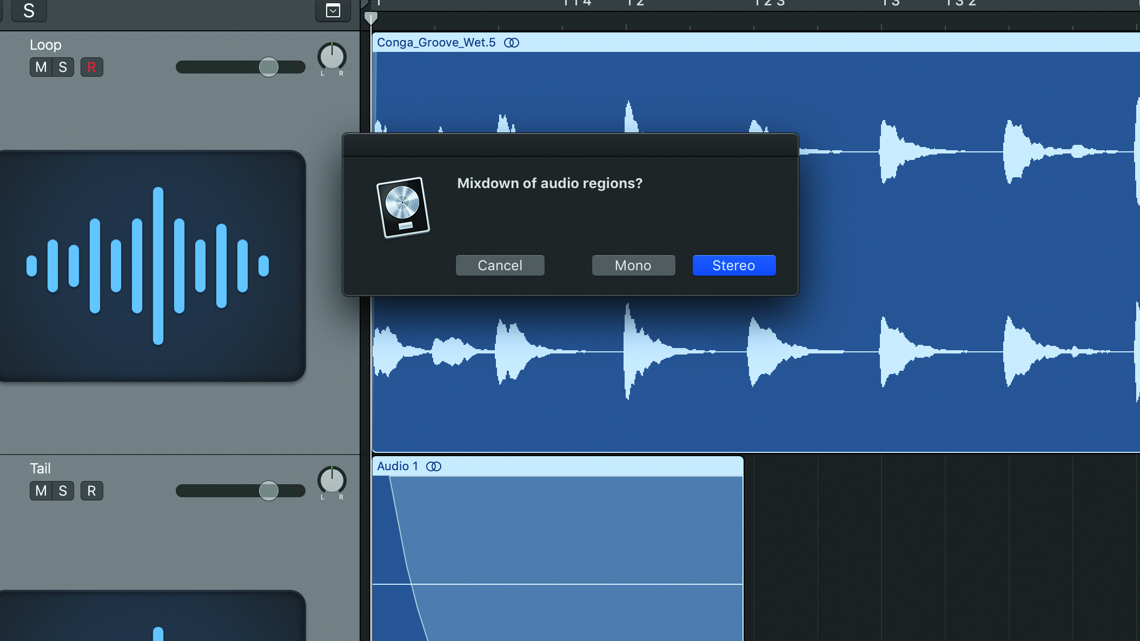Click the playhead marker in the ruler
This screenshot has width=1140, height=641.
371,18
